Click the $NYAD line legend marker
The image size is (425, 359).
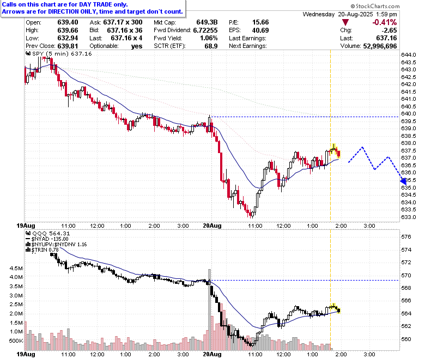28,239
